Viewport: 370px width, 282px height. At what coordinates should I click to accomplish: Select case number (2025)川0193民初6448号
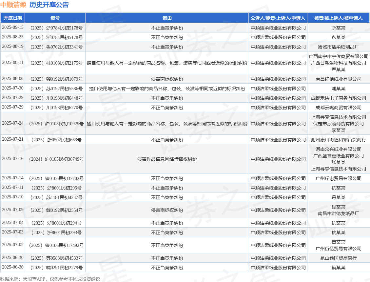pyautogui.click(x=55, y=98)
